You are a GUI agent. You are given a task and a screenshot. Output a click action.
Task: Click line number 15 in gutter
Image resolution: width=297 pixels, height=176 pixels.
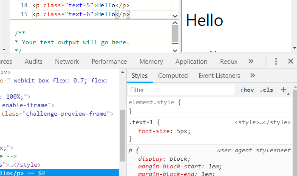(x=24, y=14)
